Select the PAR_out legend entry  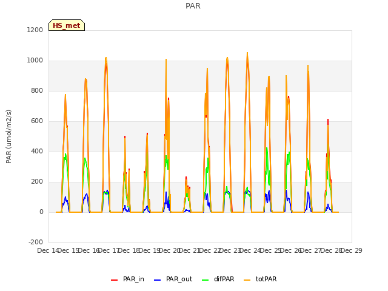coord(173,279)
